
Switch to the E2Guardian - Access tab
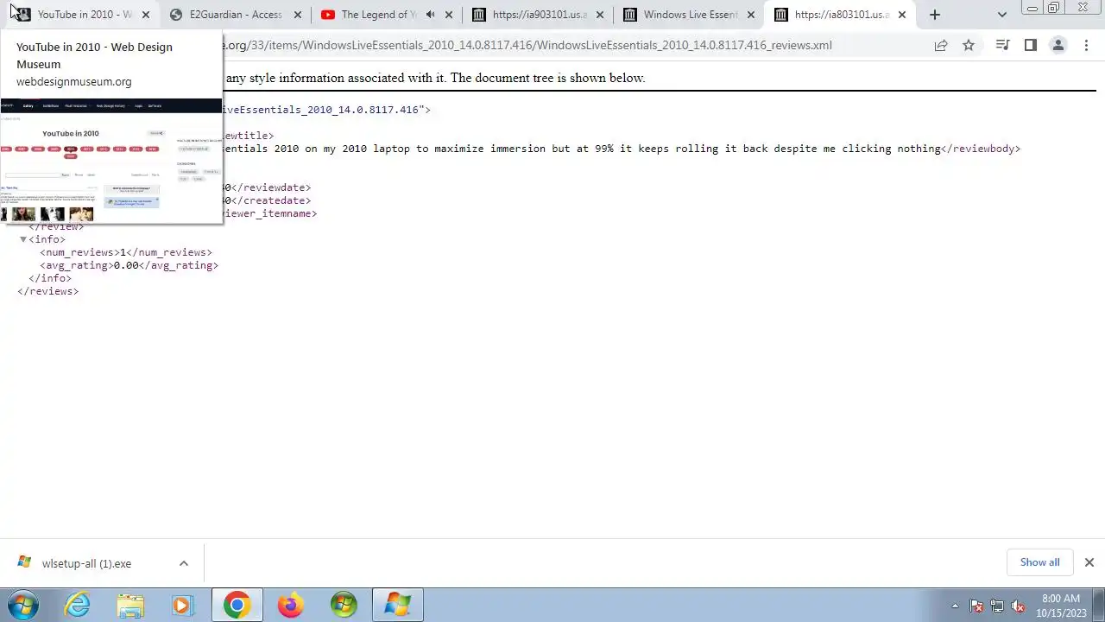(x=235, y=15)
